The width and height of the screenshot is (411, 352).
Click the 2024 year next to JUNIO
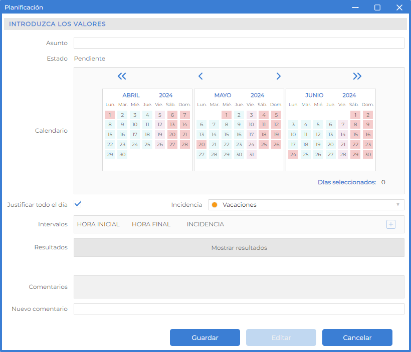[349, 95]
